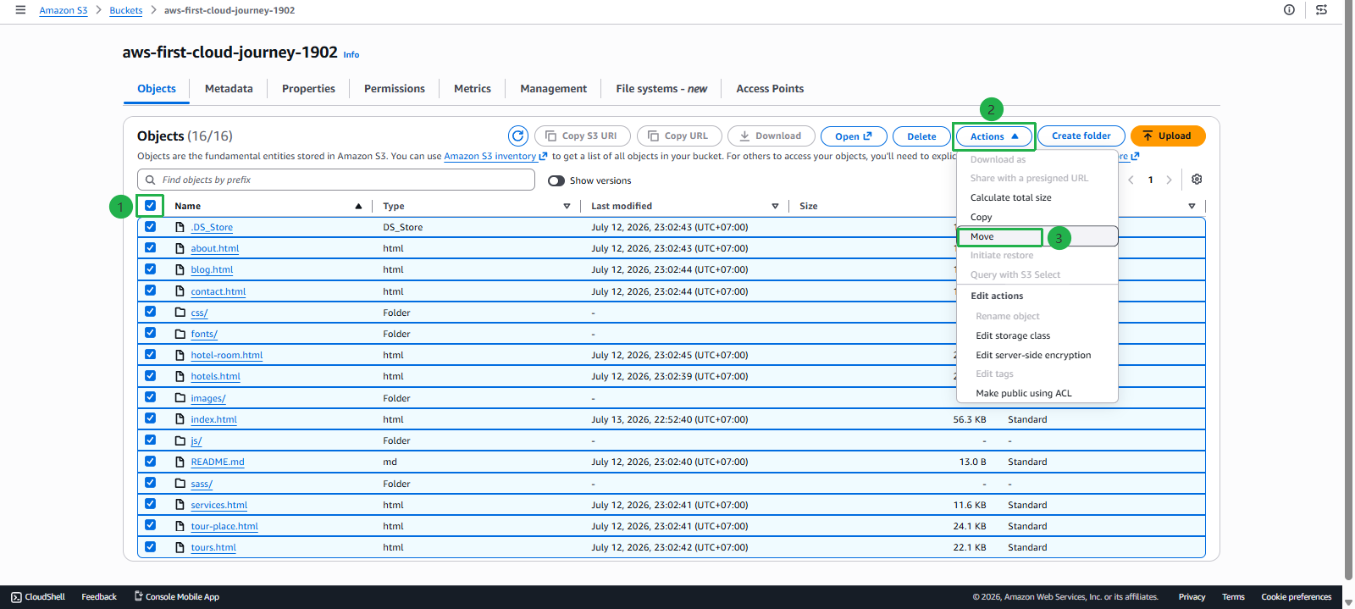This screenshot has width=1355, height=609.
Task: Open the Buckets breadcrumb link
Action: coord(126,10)
